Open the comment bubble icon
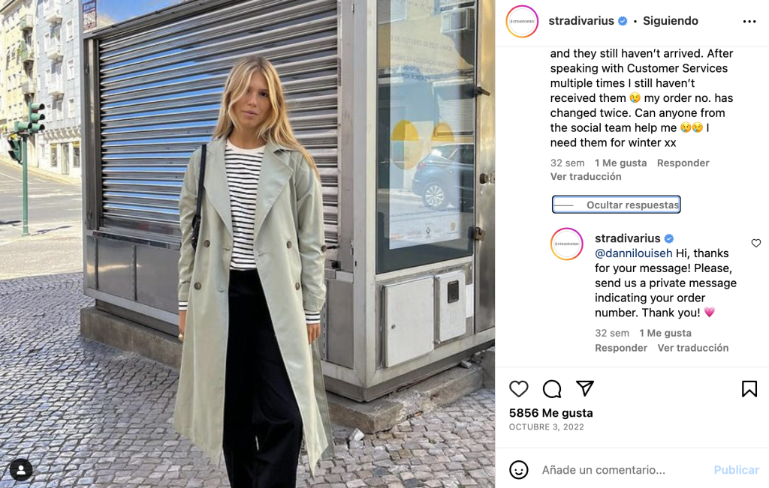Screen dimensions: 769x488 pos(552,389)
